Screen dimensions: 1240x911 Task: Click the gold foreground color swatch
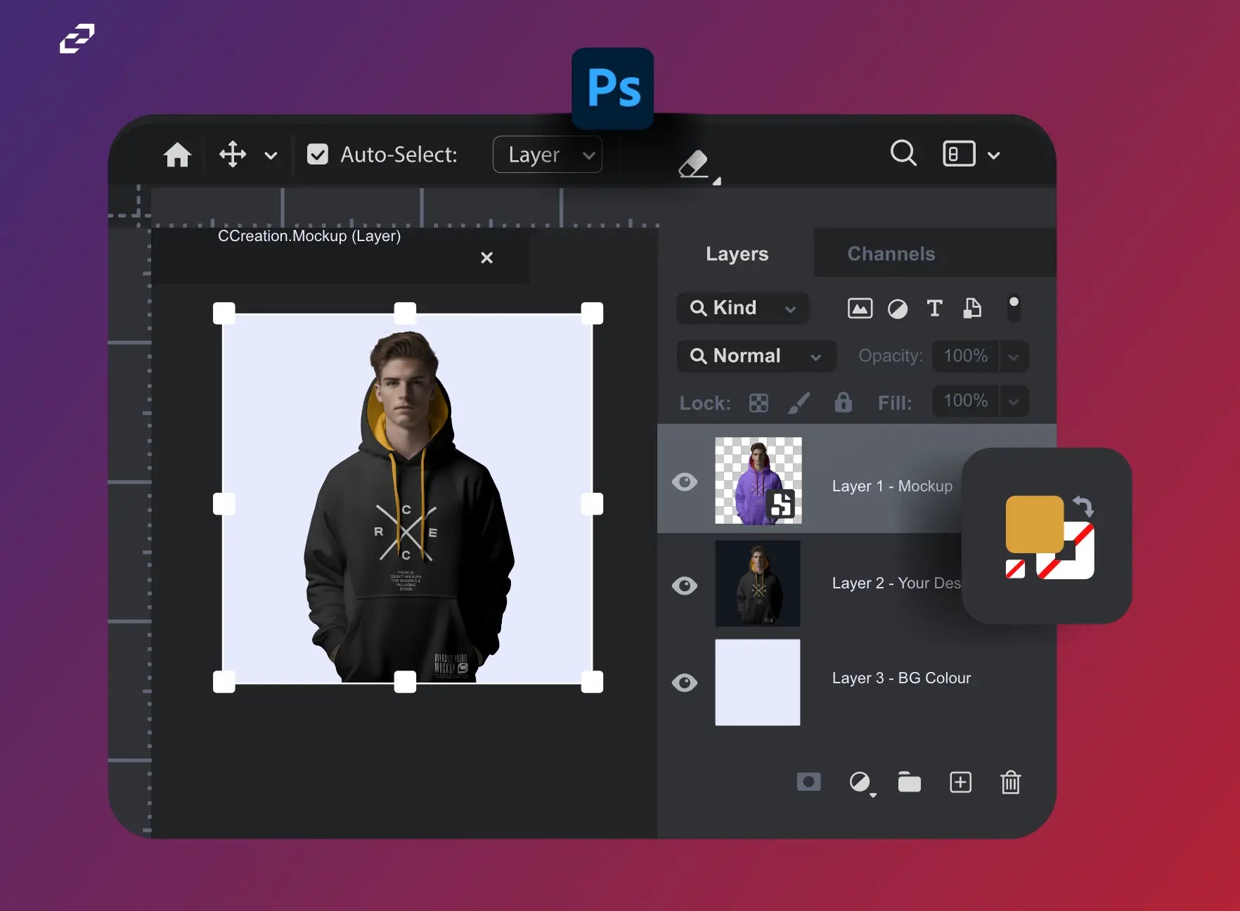point(1033,524)
